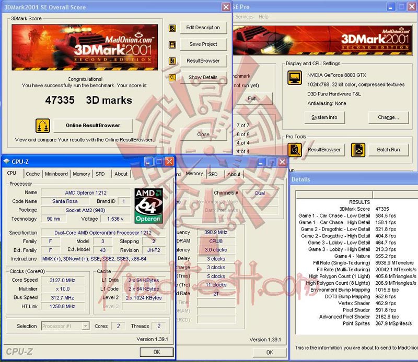Screen dimensions: 418x362
Task: Open the Help menu in 3DMark window
Action: click(263, 17)
